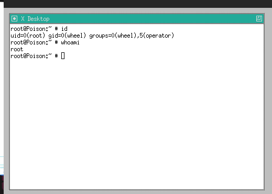Click the gid=0(wheel) output text
Viewport: 272px width, 194px height.
tap(67, 36)
